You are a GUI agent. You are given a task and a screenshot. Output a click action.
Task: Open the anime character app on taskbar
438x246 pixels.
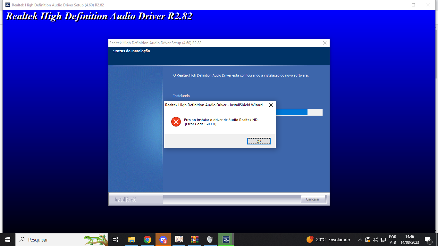pos(179,240)
